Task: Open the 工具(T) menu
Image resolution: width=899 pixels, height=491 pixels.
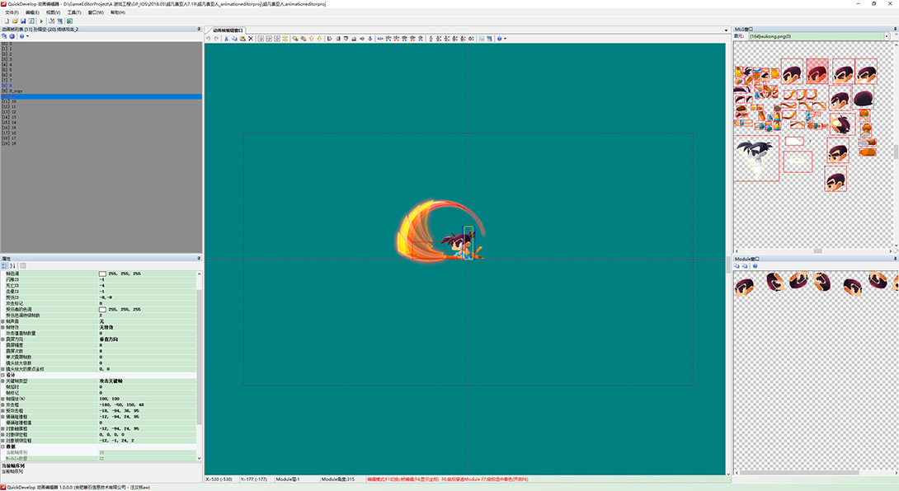Action: pyautogui.click(x=74, y=12)
